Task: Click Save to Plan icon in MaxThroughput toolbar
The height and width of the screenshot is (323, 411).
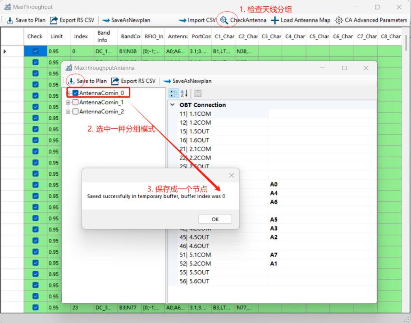Action: pyautogui.click(x=10, y=20)
